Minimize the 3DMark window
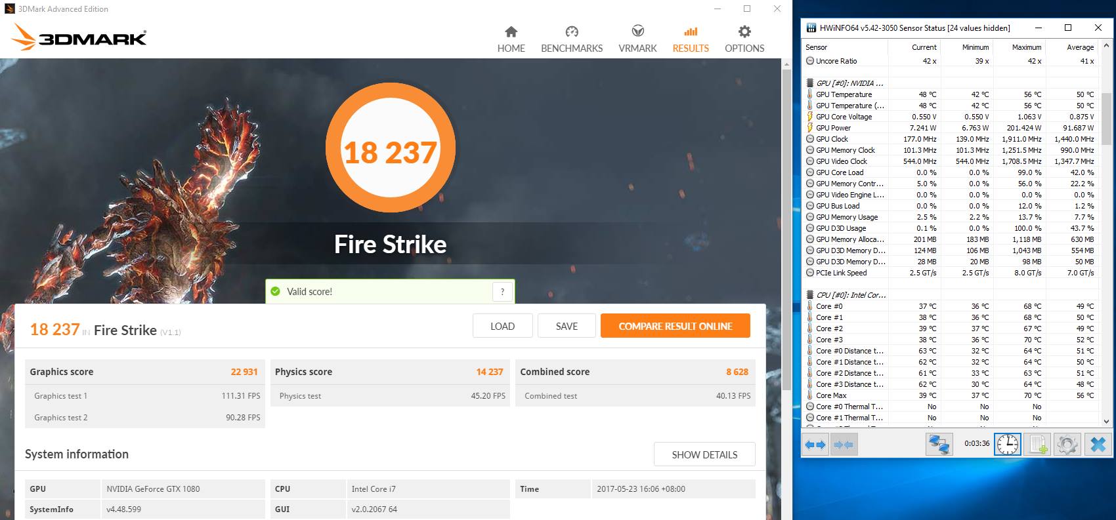Screen dimensions: 1116x520 tap(718, 9)
